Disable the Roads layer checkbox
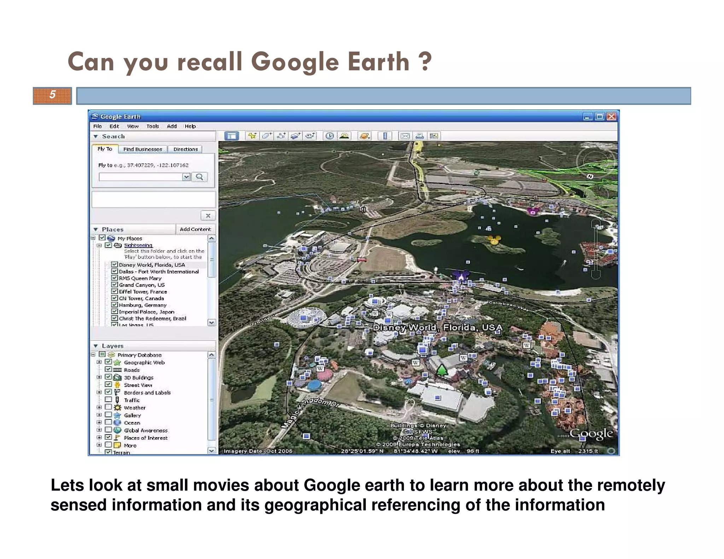 pos(109,369)
